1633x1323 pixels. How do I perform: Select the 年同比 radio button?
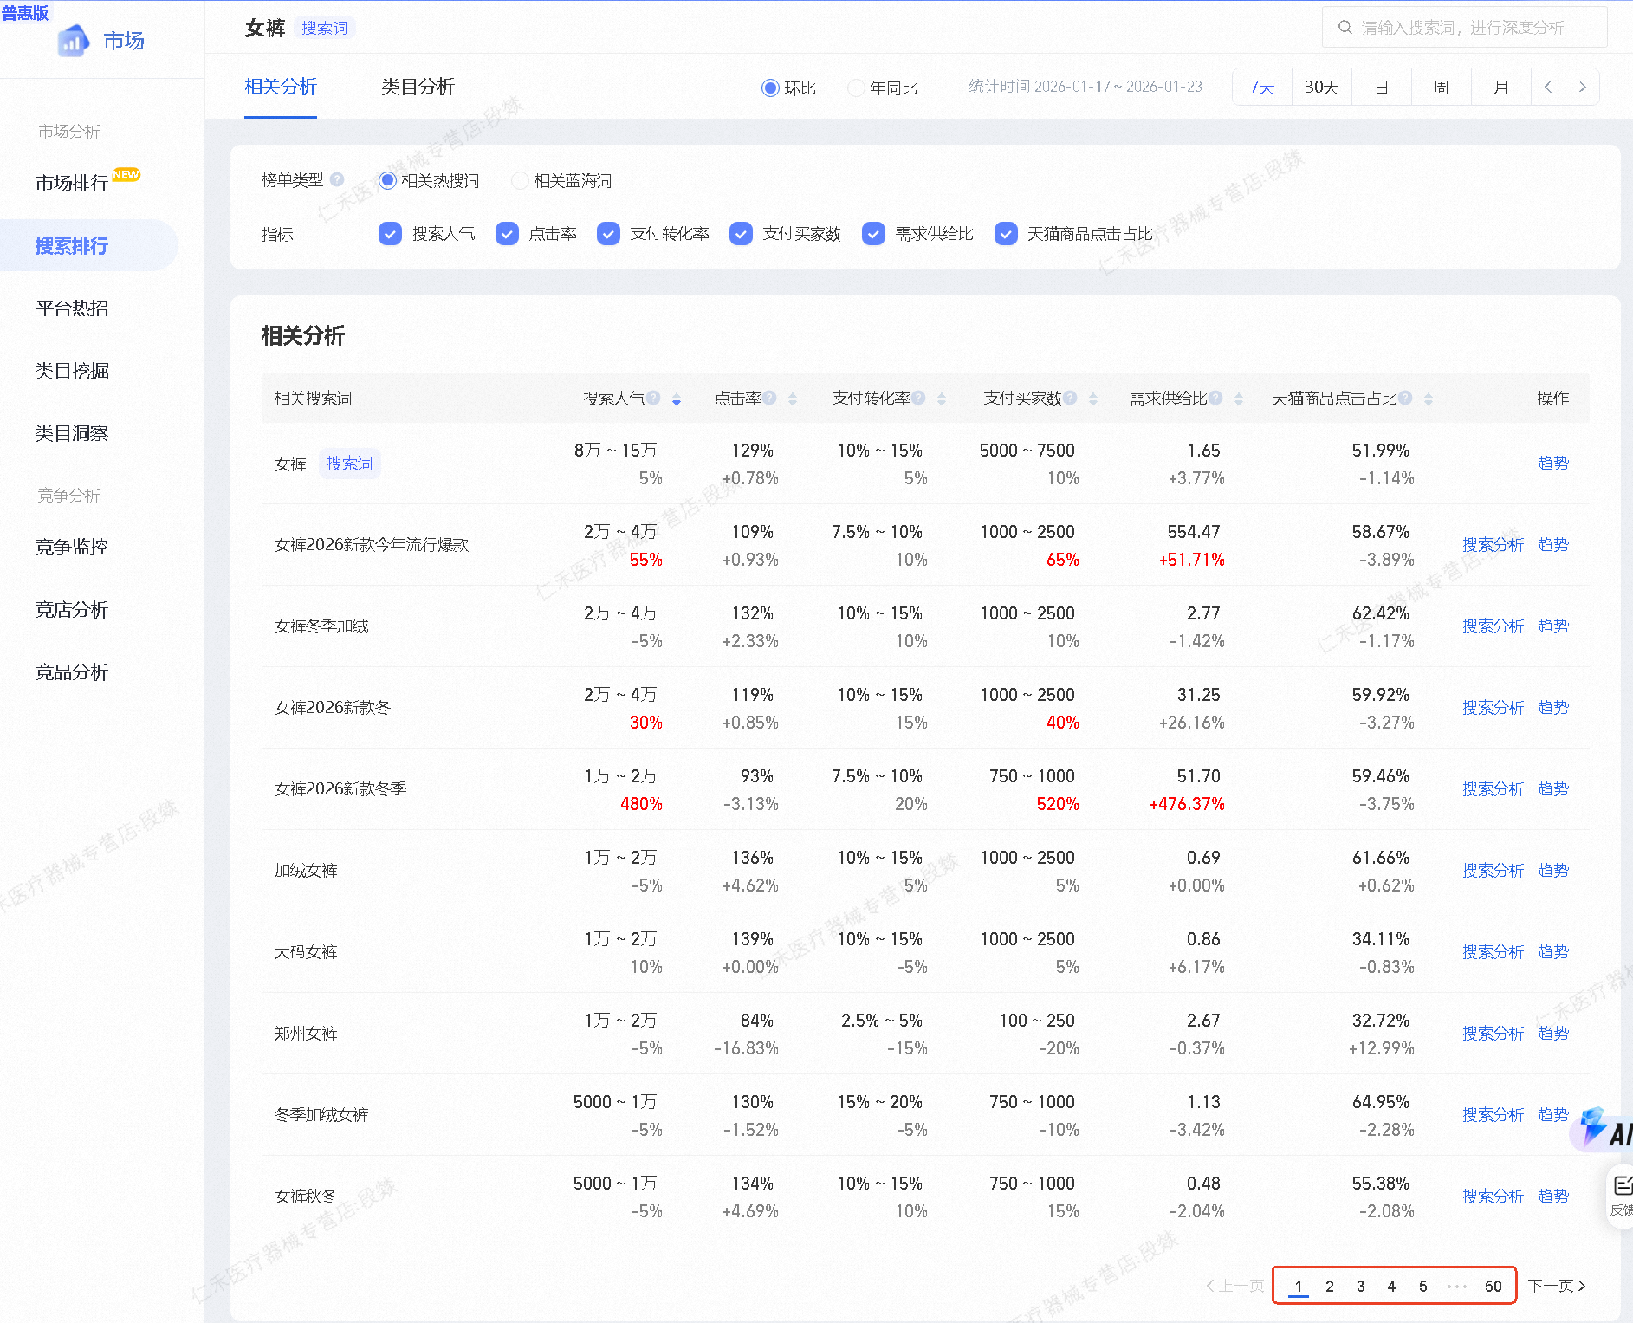click(x=856, y=88)
